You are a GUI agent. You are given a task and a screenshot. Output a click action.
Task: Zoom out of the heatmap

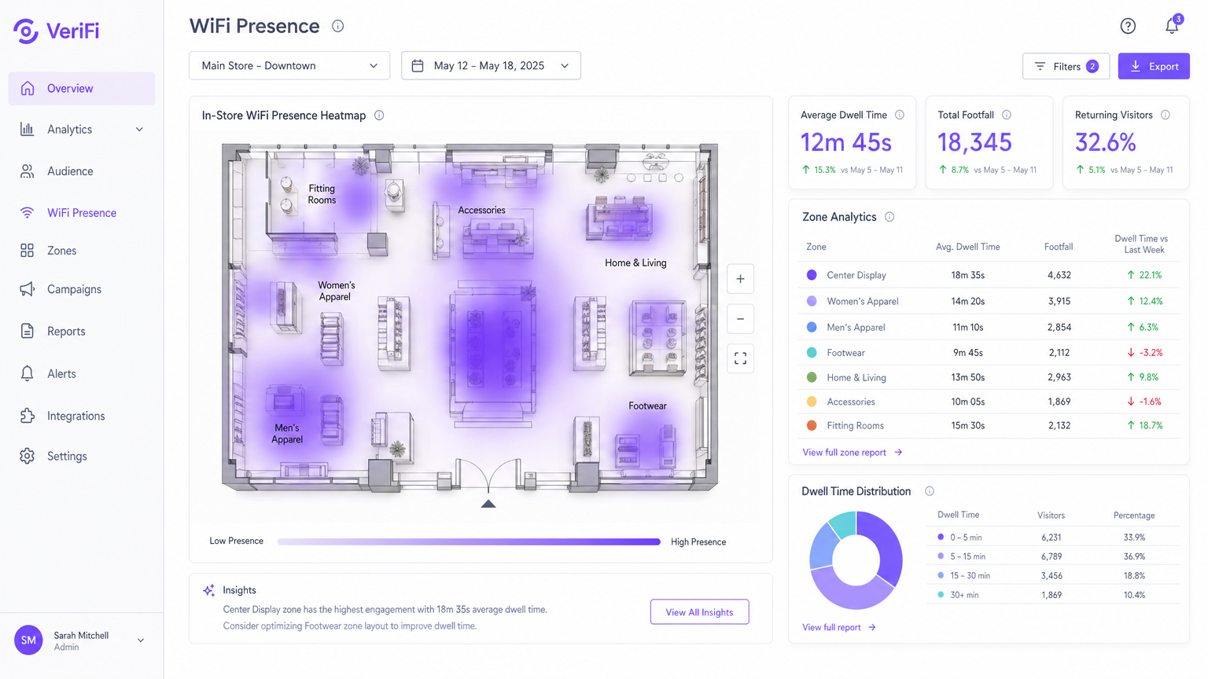[x=739, y=318]
